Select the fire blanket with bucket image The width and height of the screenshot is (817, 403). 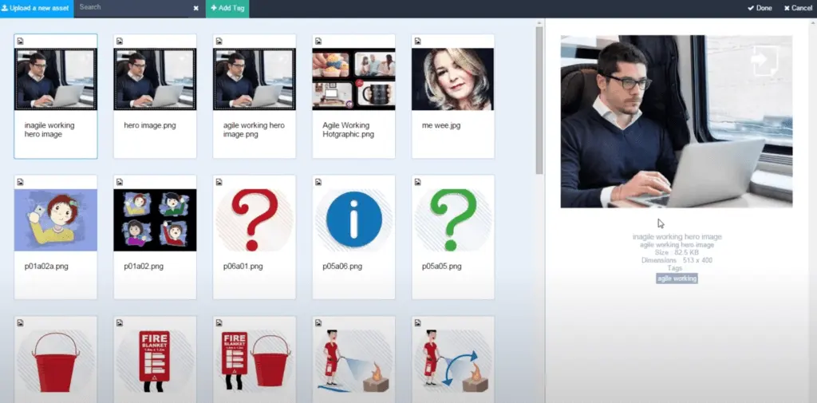point(255,362)
